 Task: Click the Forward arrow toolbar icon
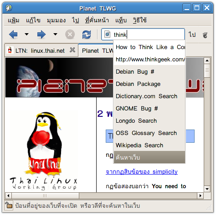(41, 35)
